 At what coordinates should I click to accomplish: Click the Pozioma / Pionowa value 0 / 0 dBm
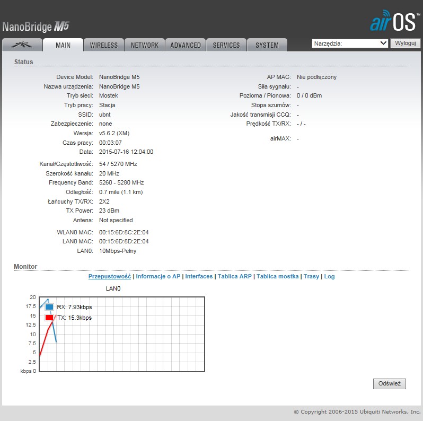[309, 96]
